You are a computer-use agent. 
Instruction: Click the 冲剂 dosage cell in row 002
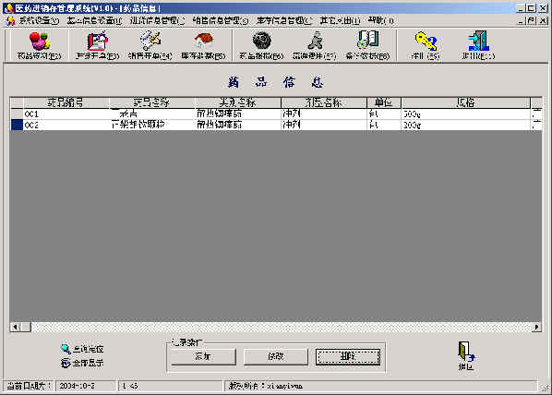point(324,125)
